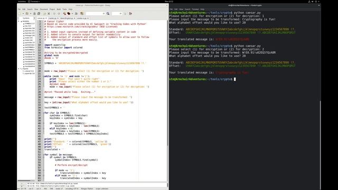Click the 'import pyperclip' code line
Screen dimensions: 338x190
click(x=55, y=45)
